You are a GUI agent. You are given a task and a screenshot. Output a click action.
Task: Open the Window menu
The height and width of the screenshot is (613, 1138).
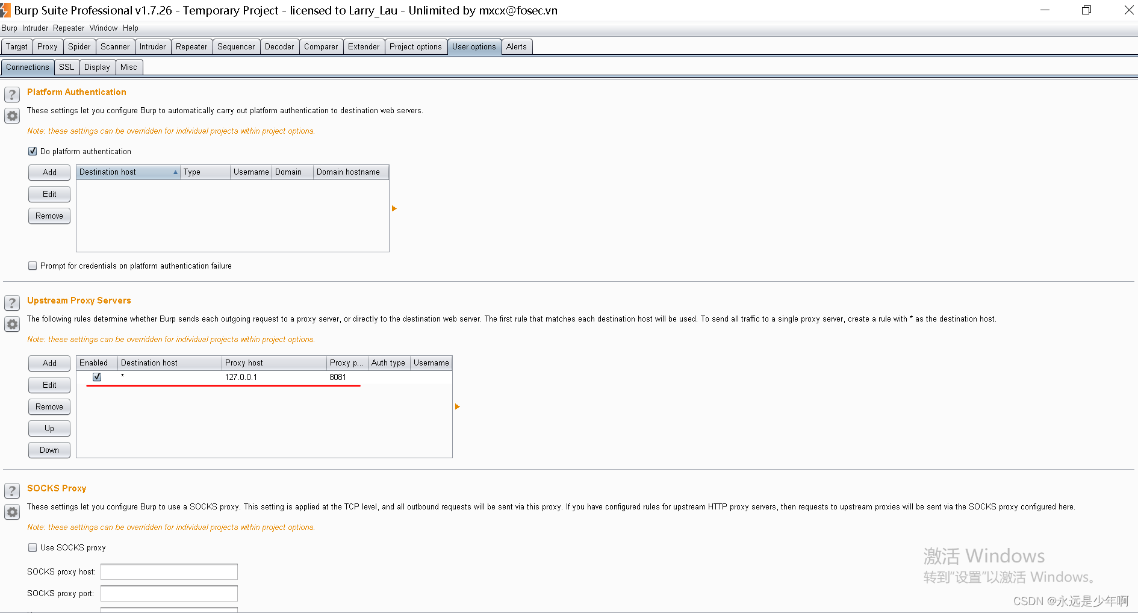[x=104, y=28]
